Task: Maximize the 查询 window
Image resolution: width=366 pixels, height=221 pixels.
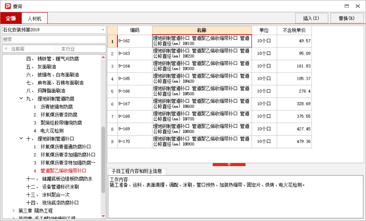Action: (x=347, y=6)
